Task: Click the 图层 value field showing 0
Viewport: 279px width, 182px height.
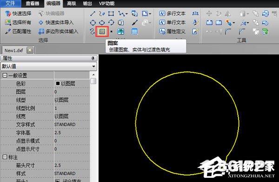Action: 72,92
